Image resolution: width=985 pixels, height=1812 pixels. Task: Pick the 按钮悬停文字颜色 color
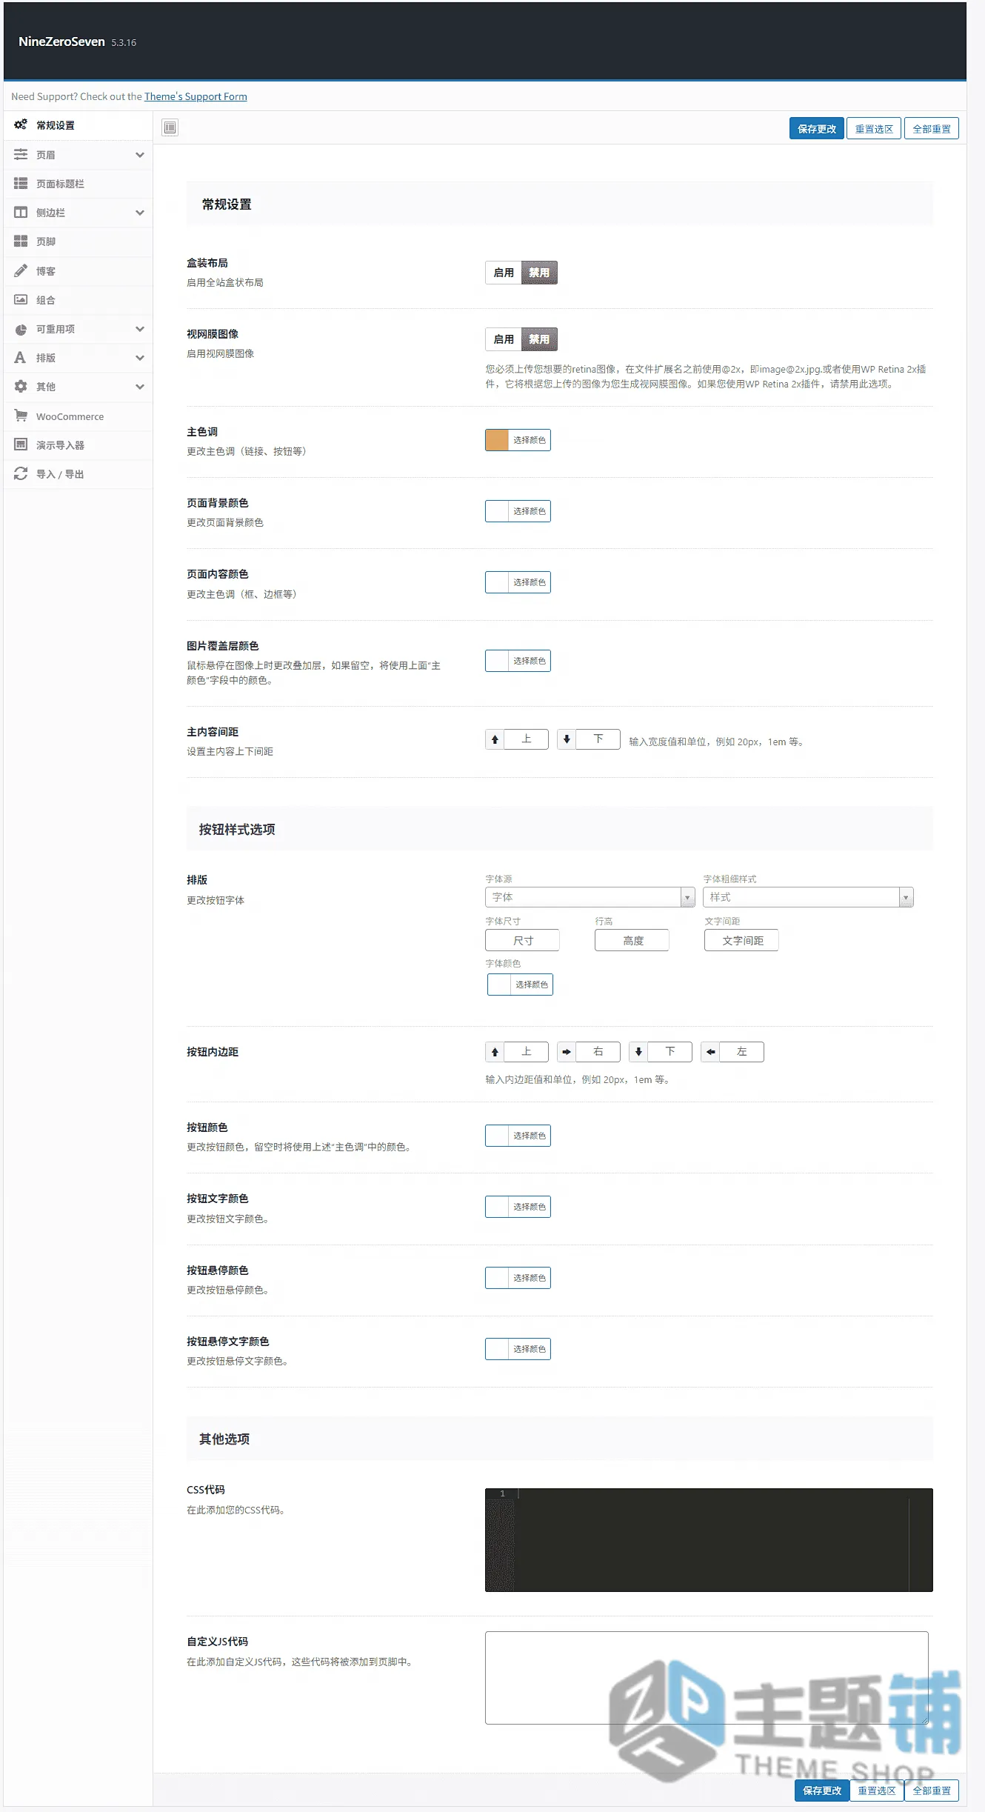518,1349
